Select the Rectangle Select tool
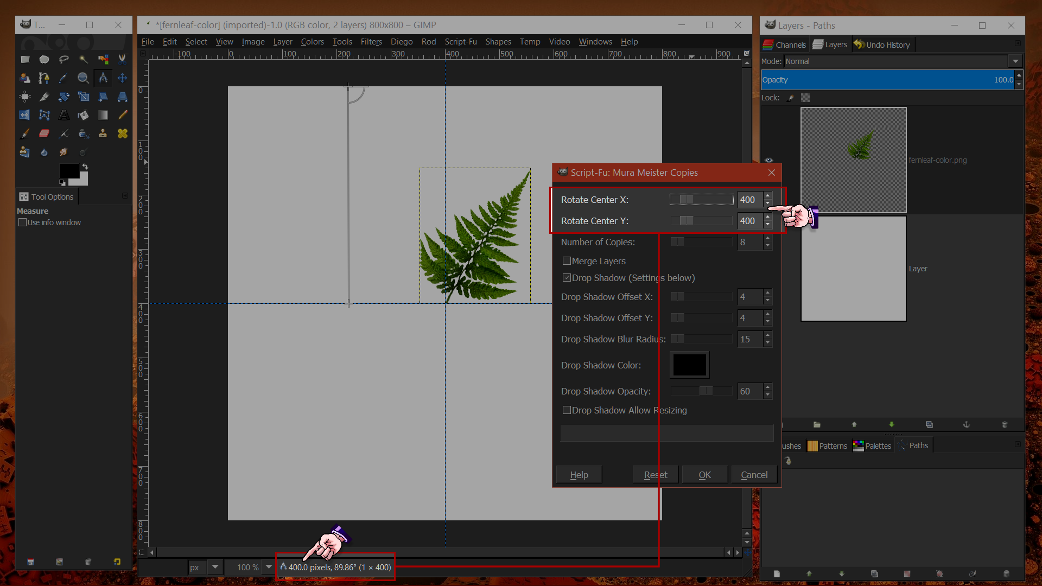Viewport: 1042px width, 586px height. (25, 59)
